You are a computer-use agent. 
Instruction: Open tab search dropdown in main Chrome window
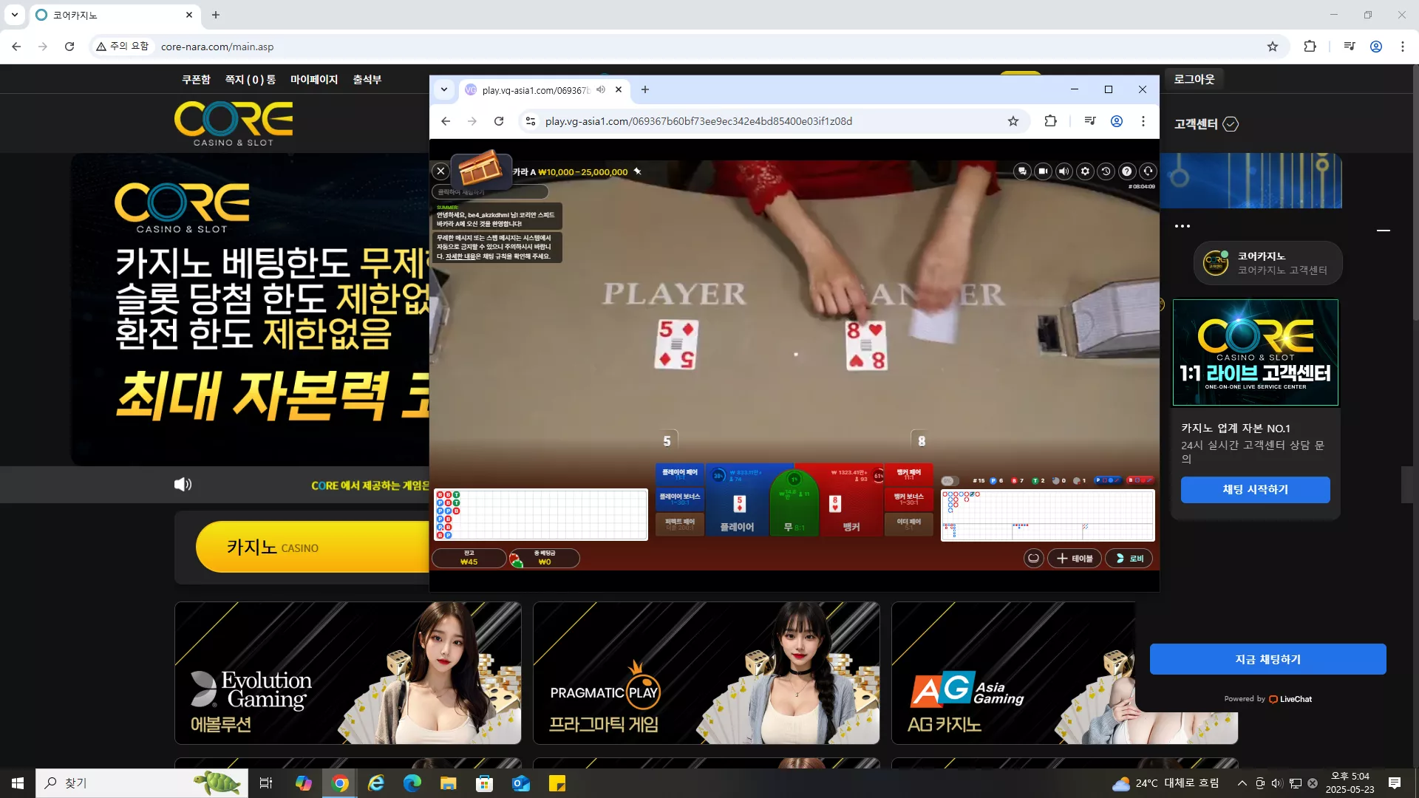pos(14,15)
